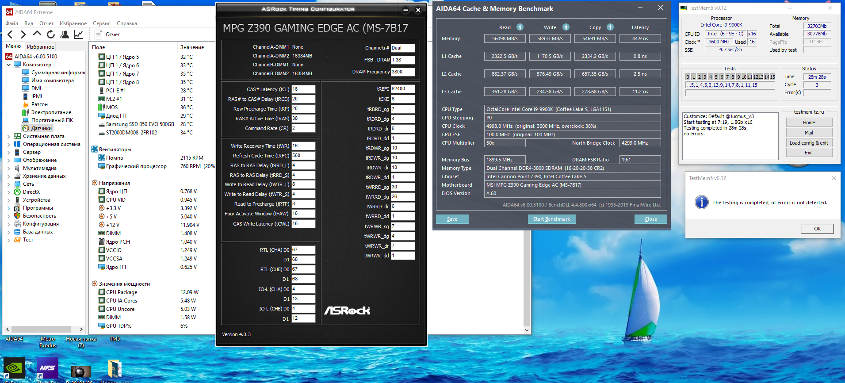Image resolution: width=845 pixels, height=383 pixels.
Task: Select Портативный ПК in the tree
Action: pyautogui.click(x=52, y=120)
